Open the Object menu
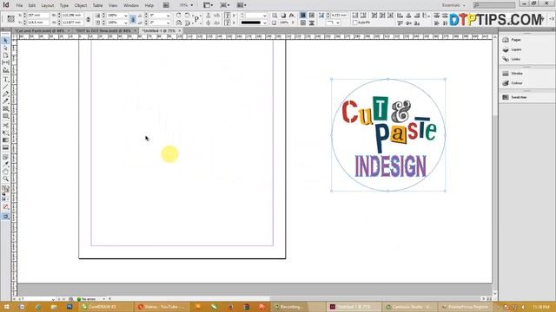 pyautogui.click(x=81, y=6)
